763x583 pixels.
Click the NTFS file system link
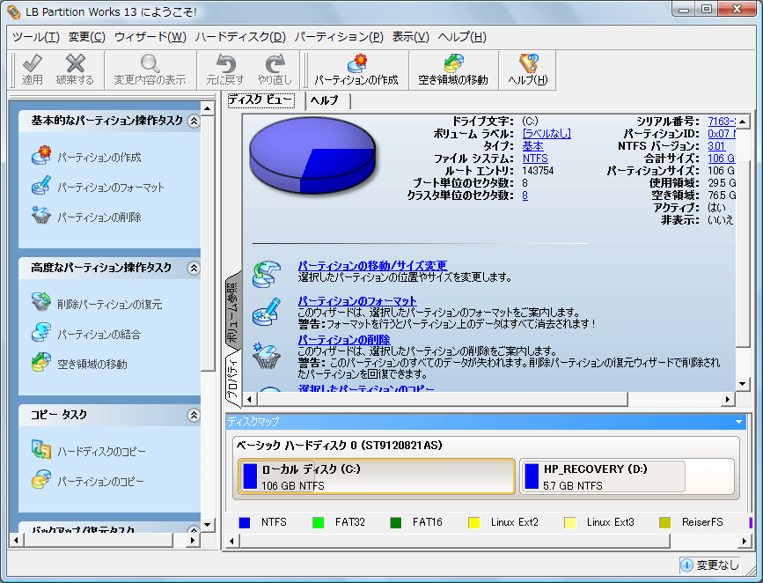[x=535, y=159]
